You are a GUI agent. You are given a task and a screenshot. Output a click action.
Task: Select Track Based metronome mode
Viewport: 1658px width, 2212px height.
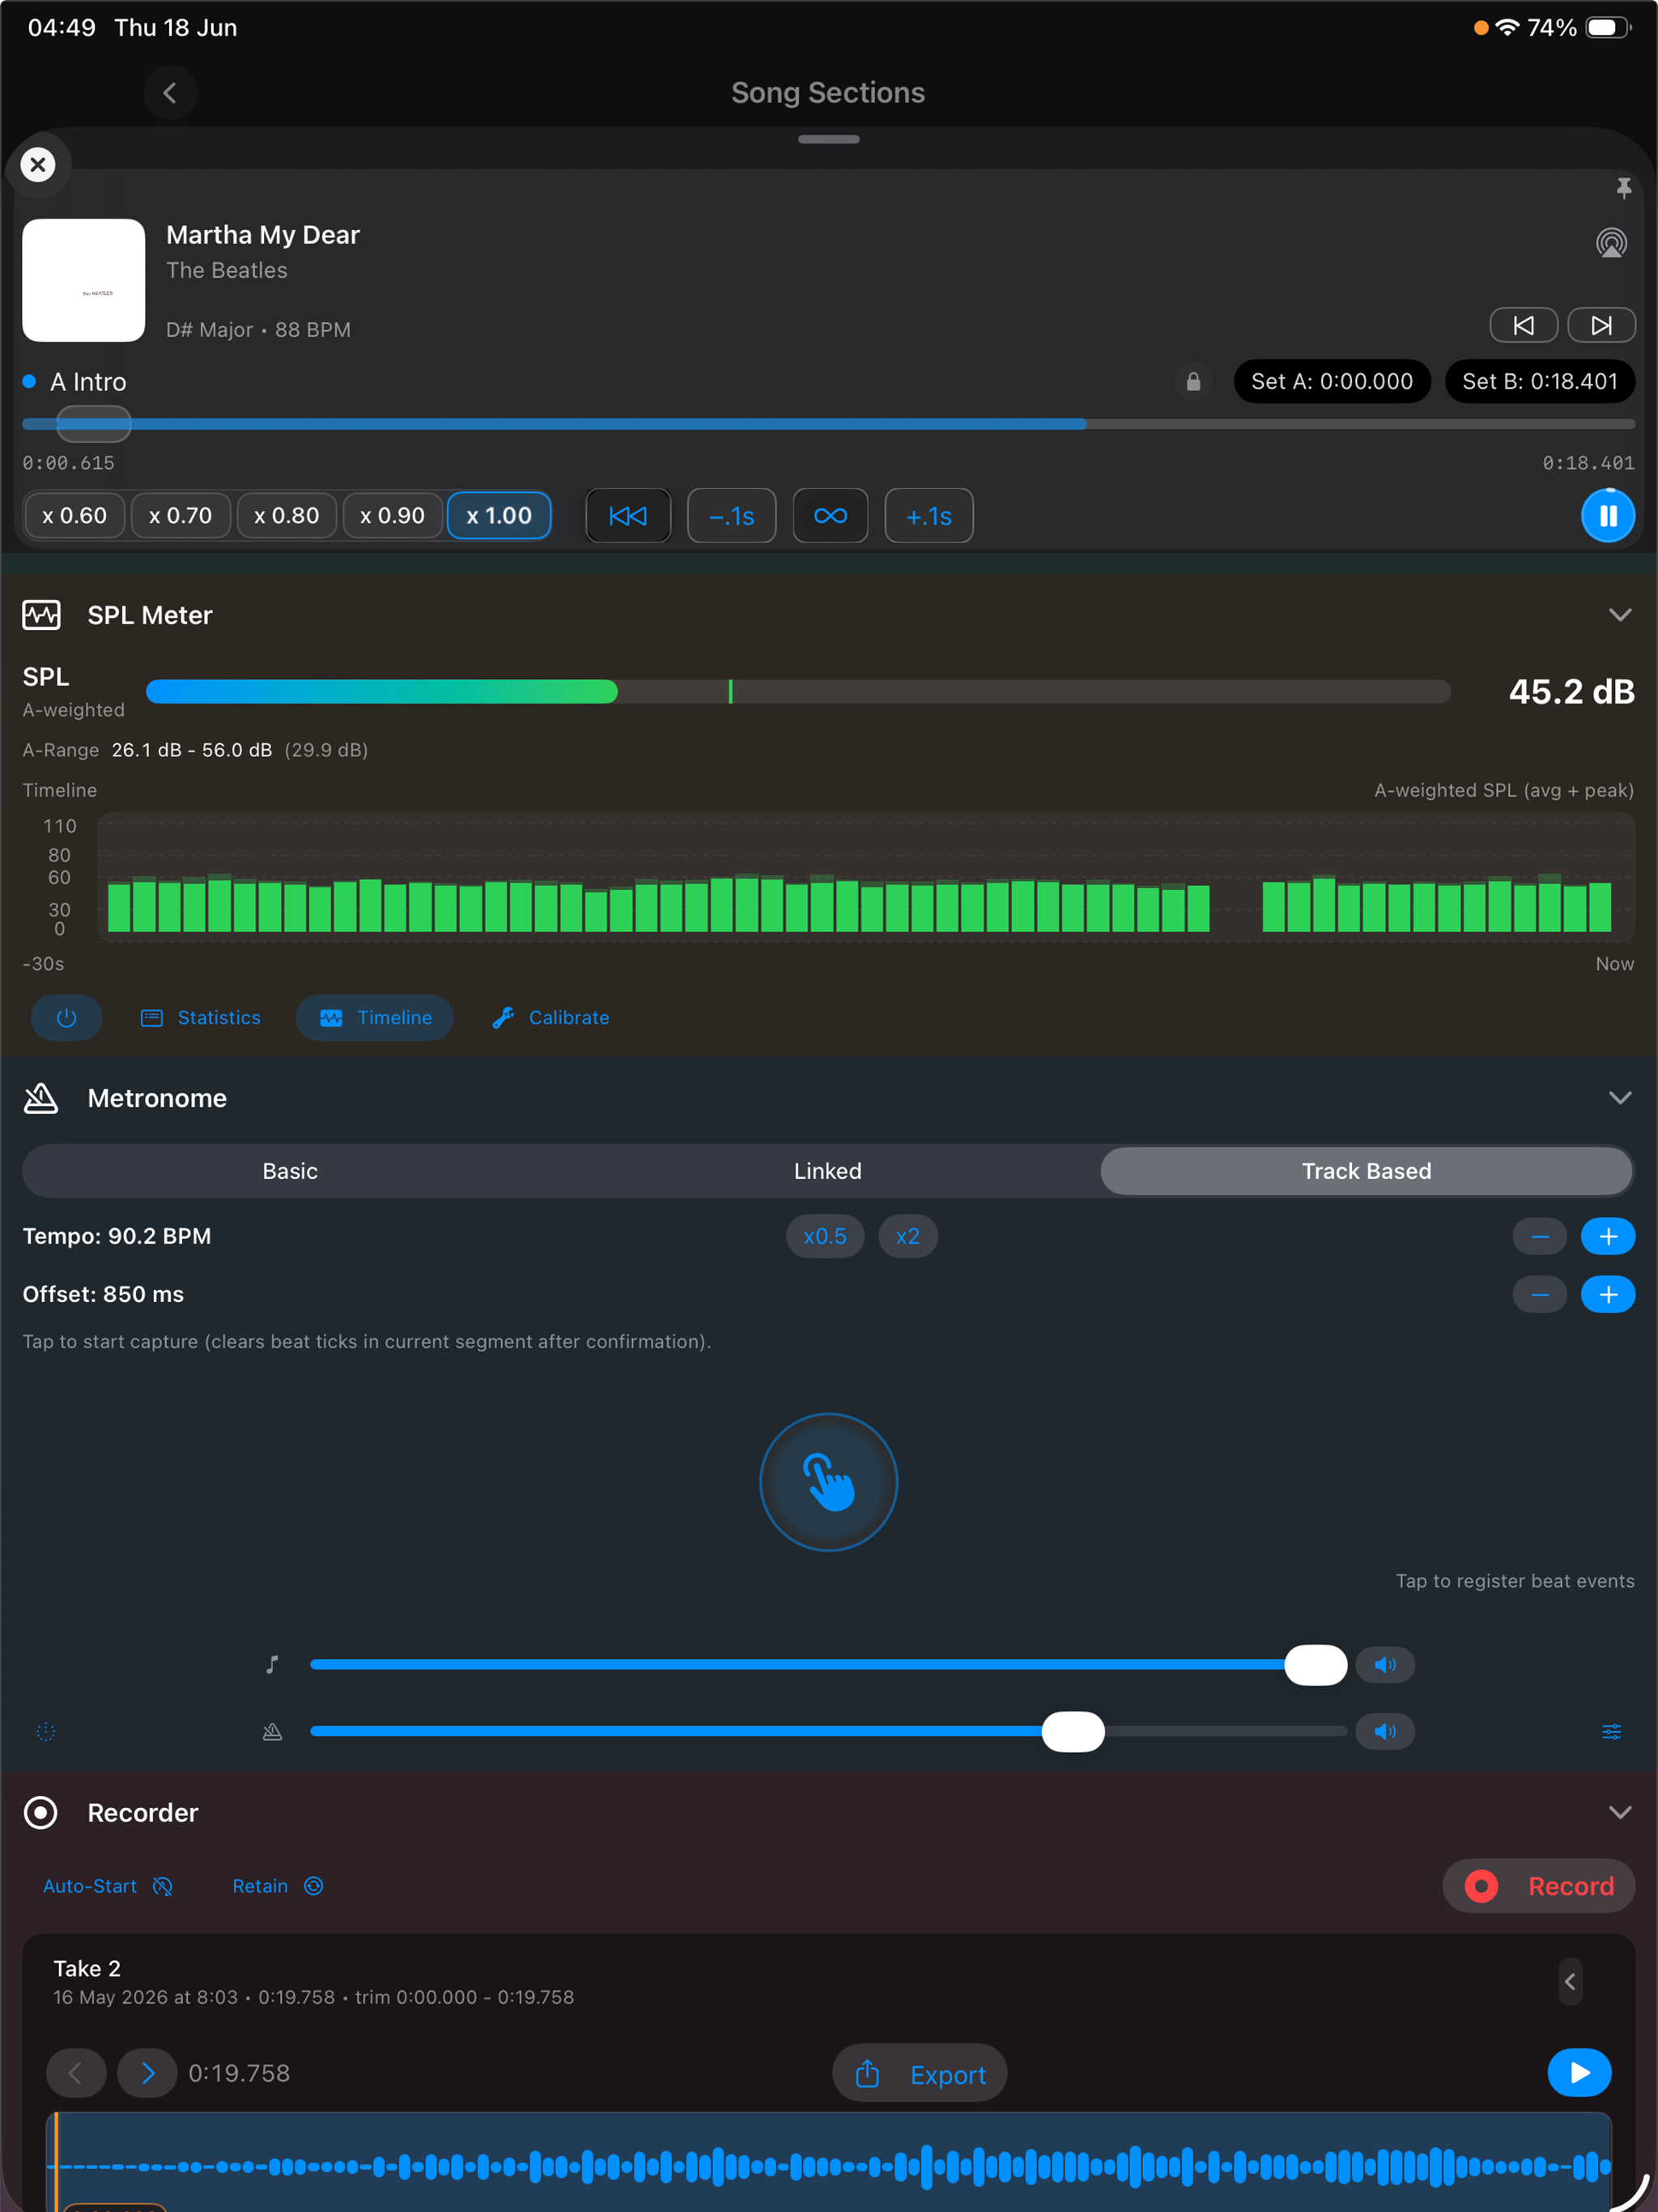point(1366,1171)
